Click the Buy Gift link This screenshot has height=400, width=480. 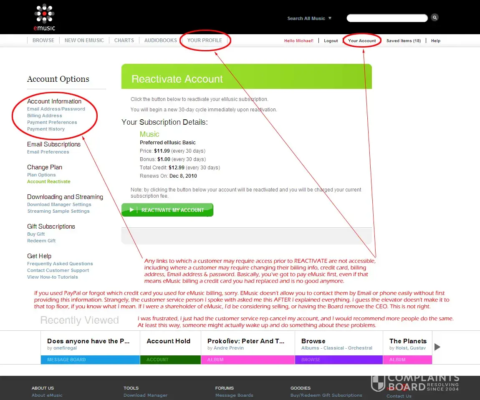(36, 234)
